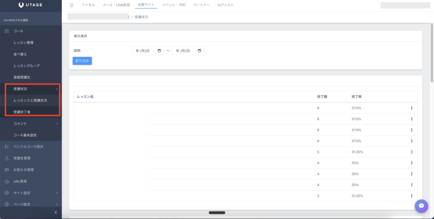Screen dimensions: 434x219
Task: Expand the サイト設定 submenu chevron
Action: [57, 193]
